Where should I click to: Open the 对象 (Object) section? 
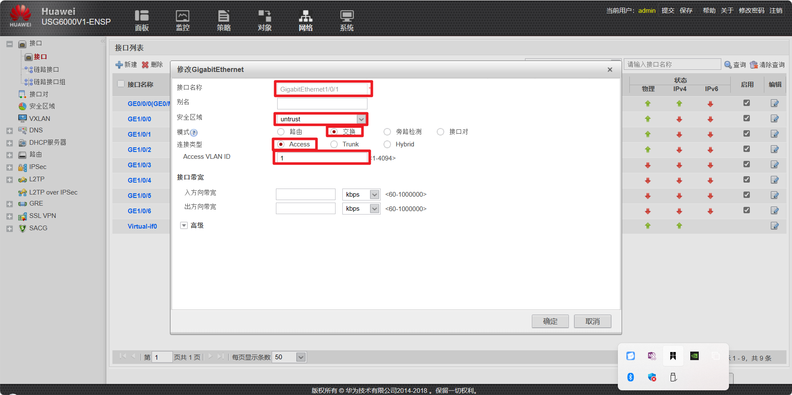264,20
